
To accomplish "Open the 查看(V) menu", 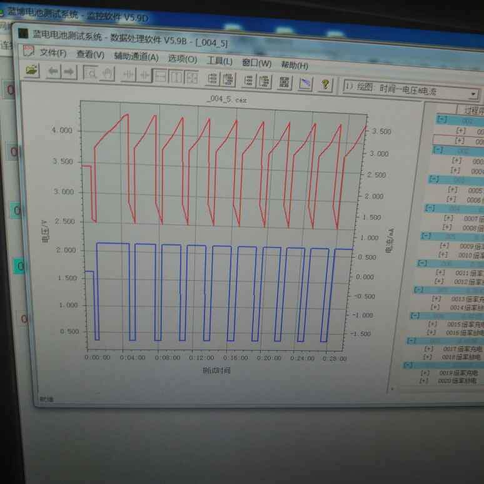I will coord(90,54).
